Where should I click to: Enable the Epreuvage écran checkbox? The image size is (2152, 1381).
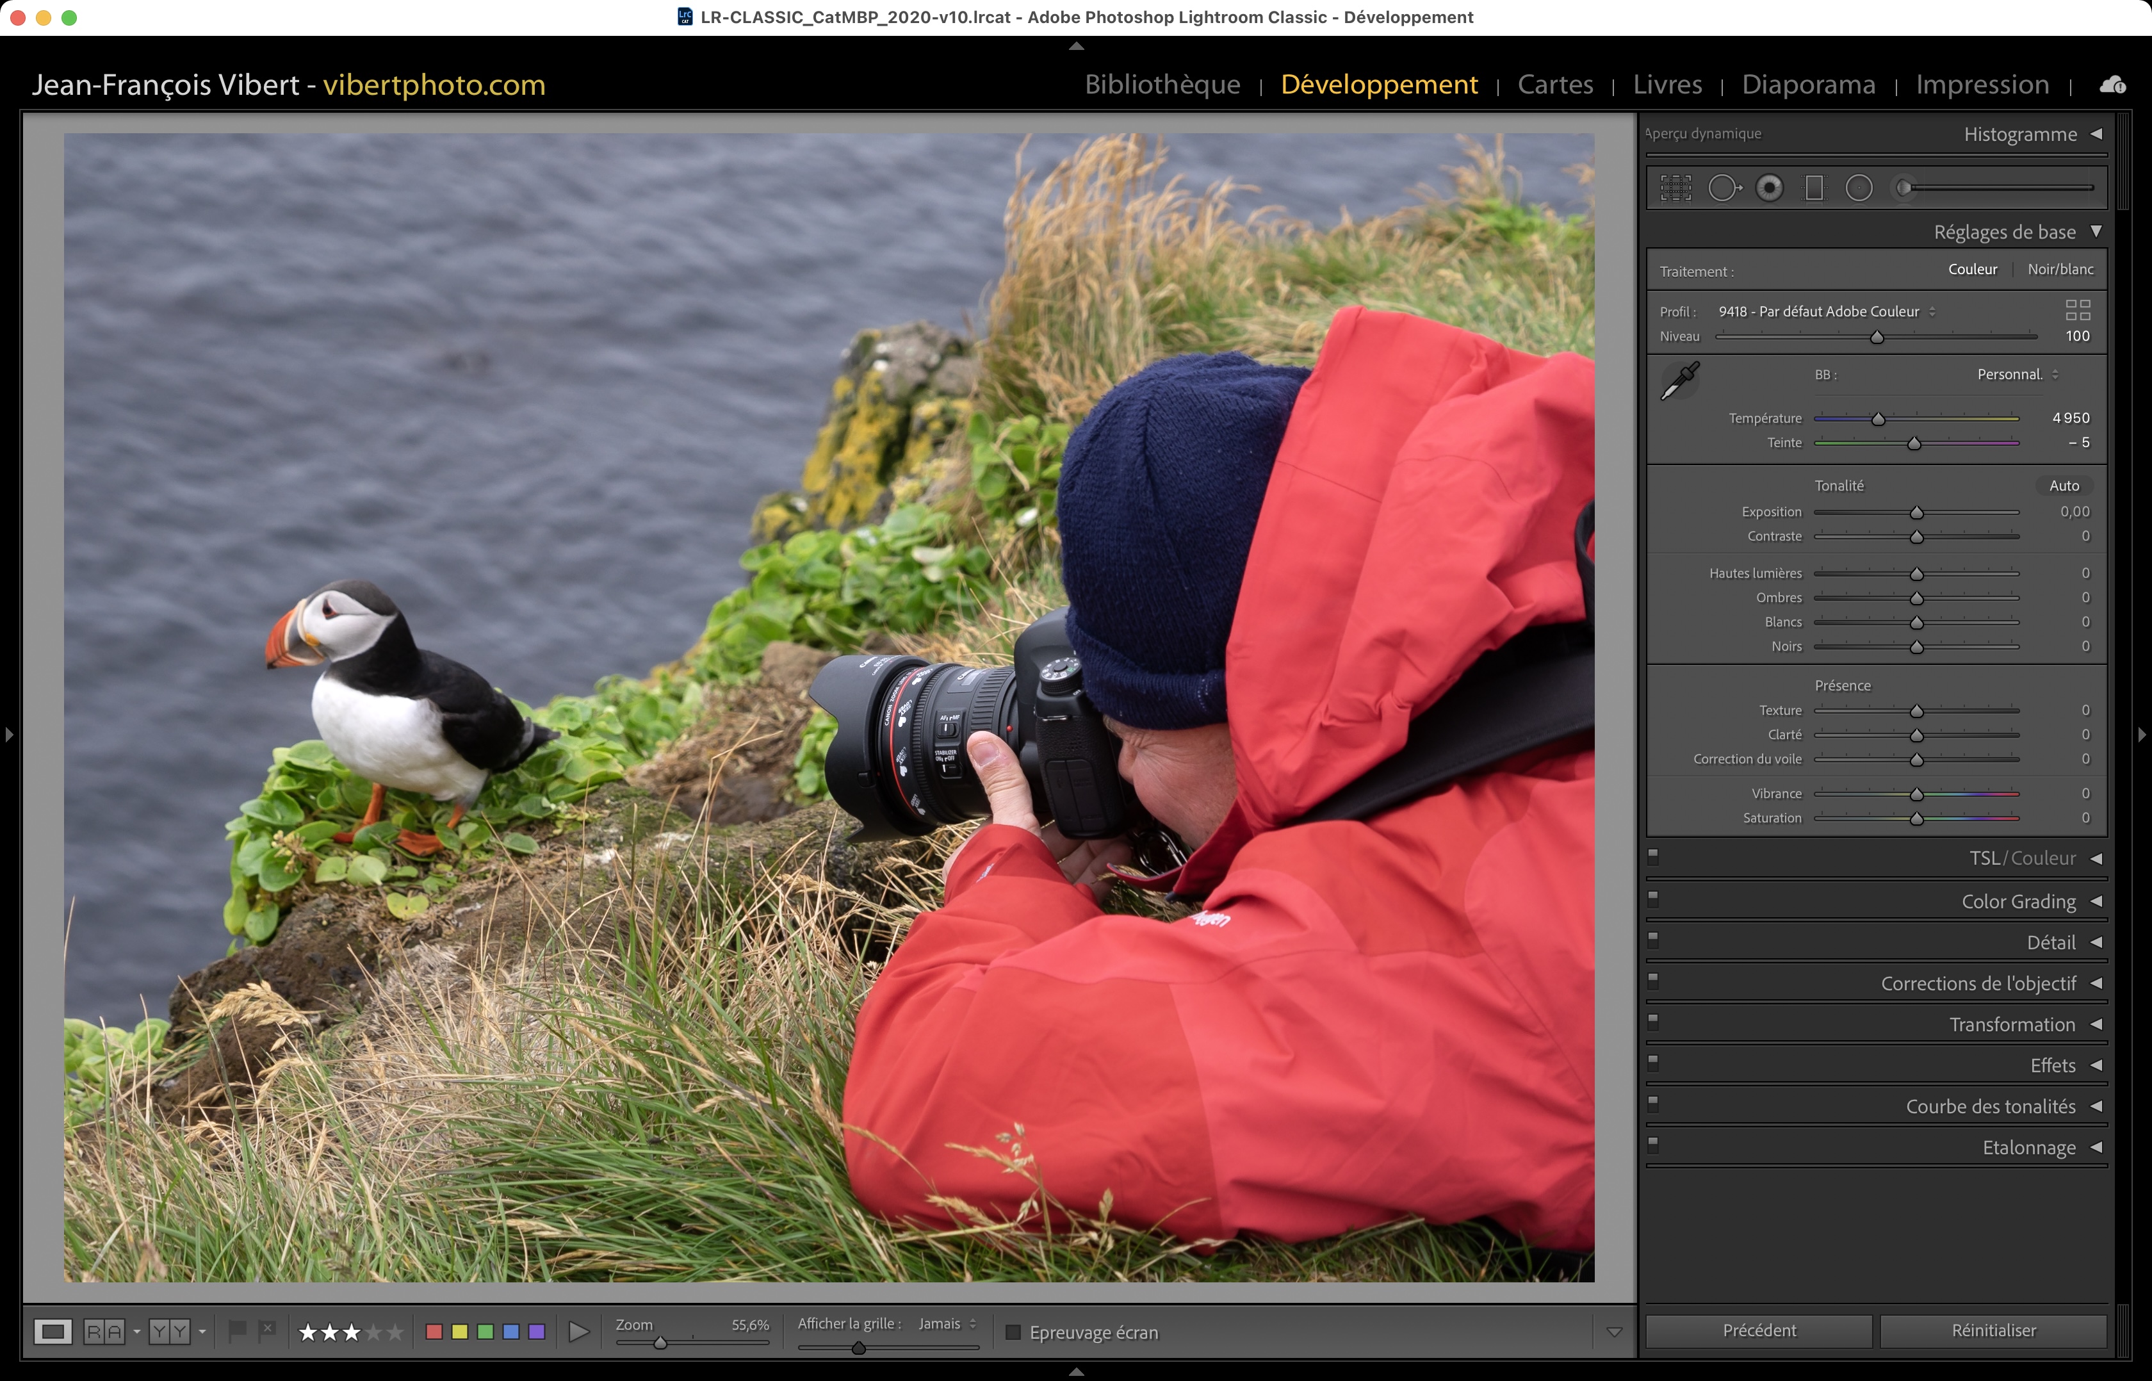[x=1013, y=1332]
